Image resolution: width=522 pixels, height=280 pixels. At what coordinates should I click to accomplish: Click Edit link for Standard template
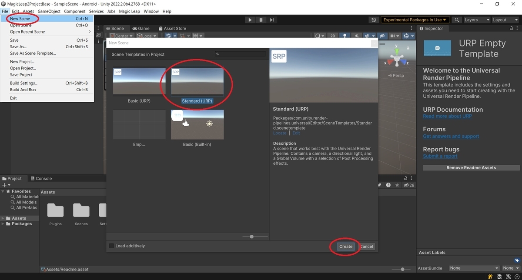point(296,133)
